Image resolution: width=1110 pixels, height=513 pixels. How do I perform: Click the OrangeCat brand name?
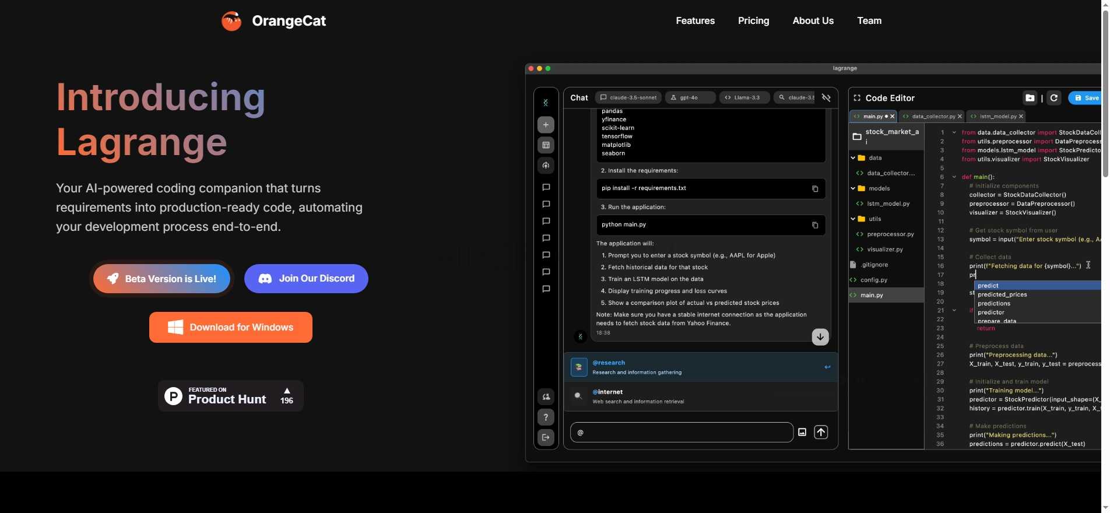coord(289,21)
